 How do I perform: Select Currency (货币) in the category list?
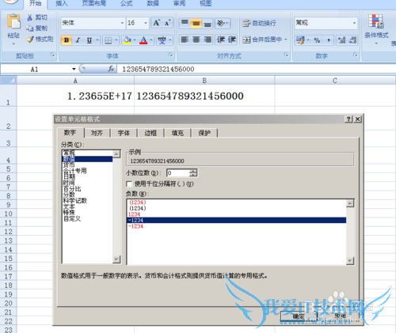[69, 165]
